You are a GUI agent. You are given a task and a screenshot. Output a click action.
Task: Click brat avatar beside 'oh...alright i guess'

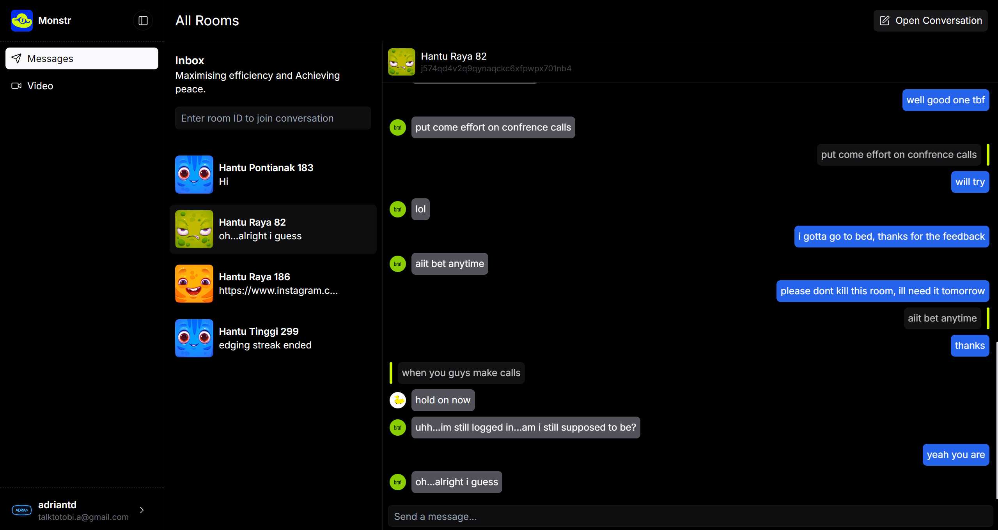(398, 482)
